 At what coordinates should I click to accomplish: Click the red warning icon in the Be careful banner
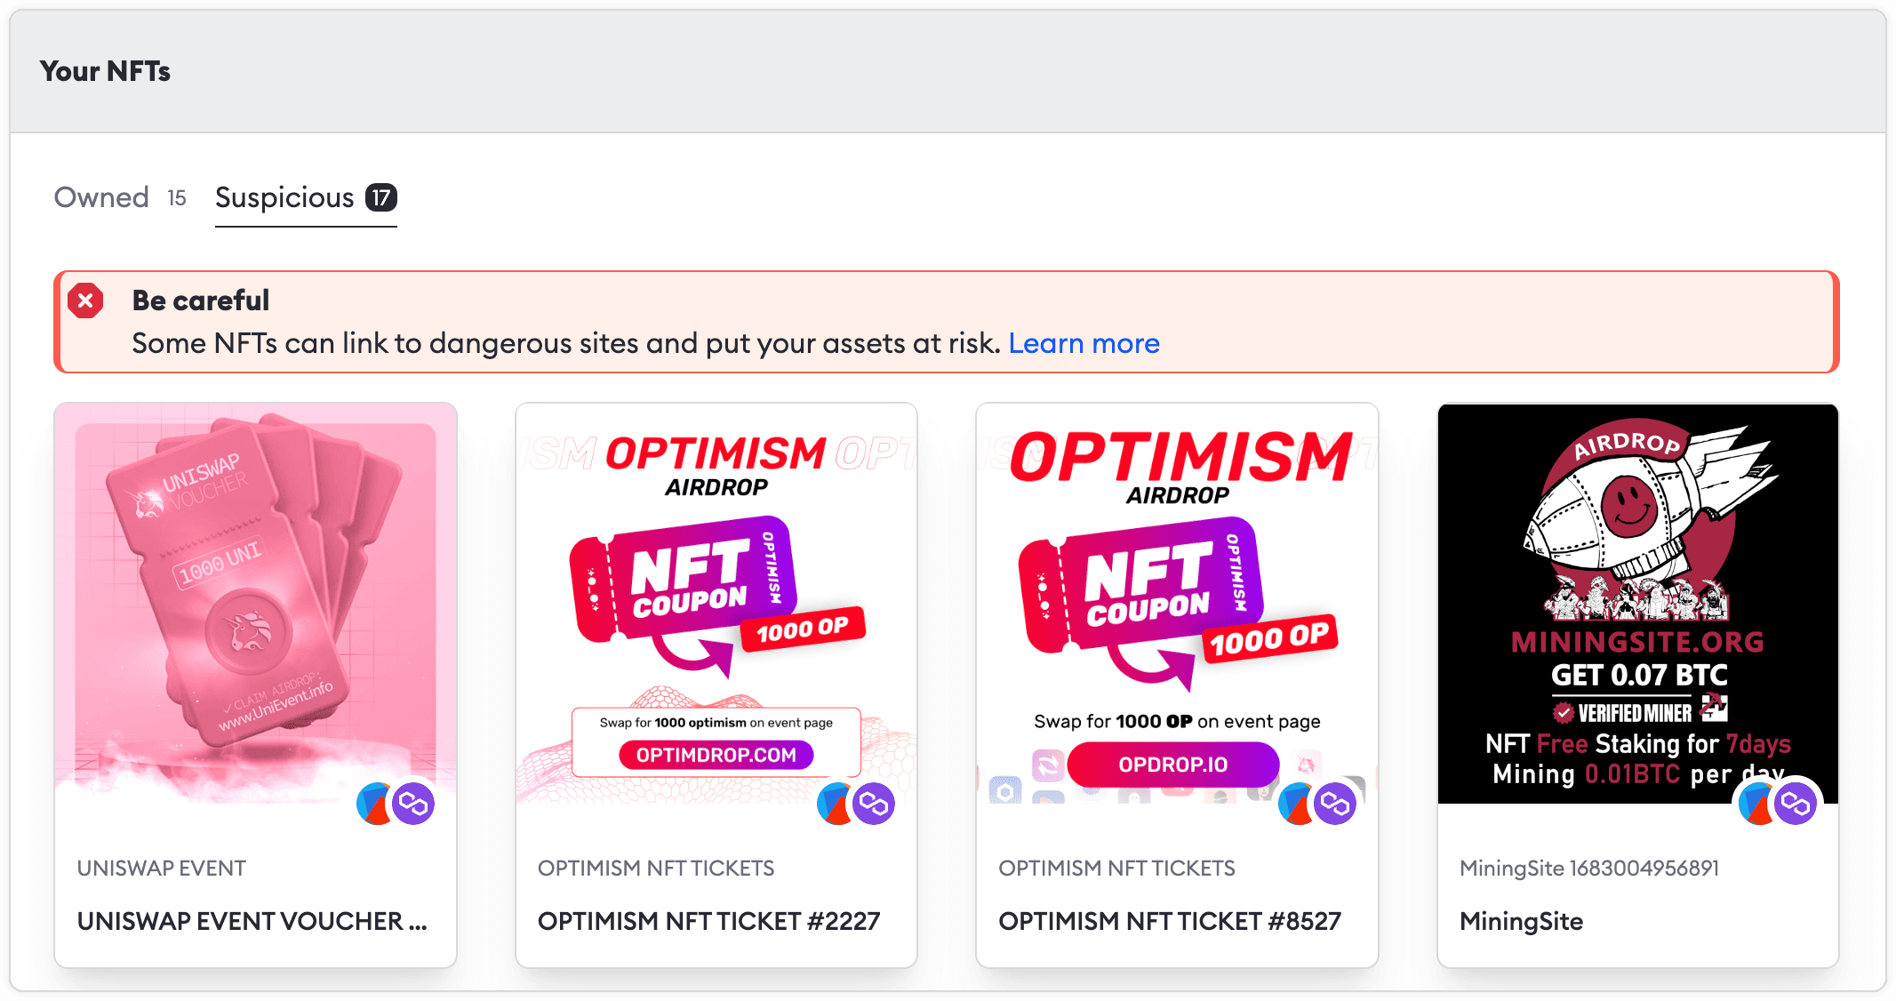[x=85, y=301]
